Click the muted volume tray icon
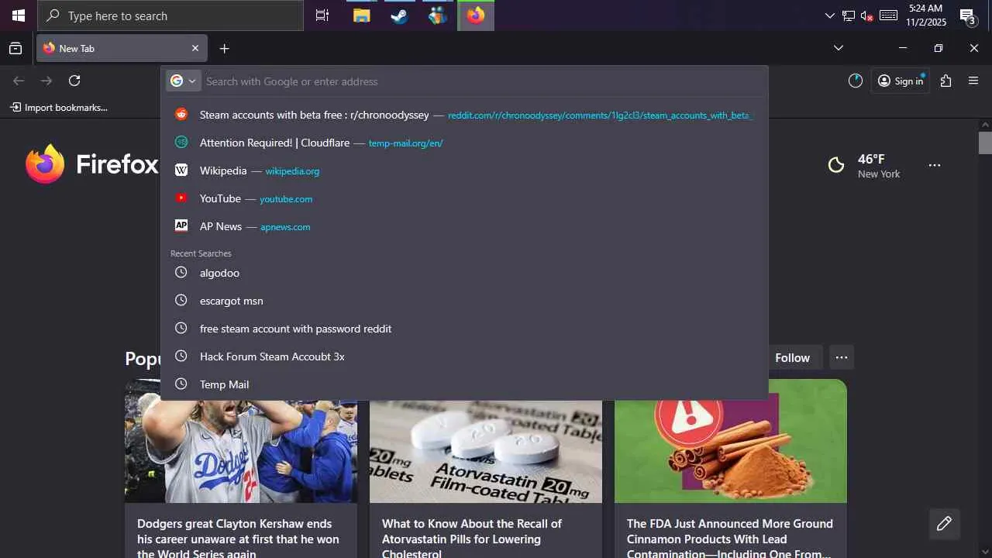The width and height of the screenshot is (992, 558). 867,15
